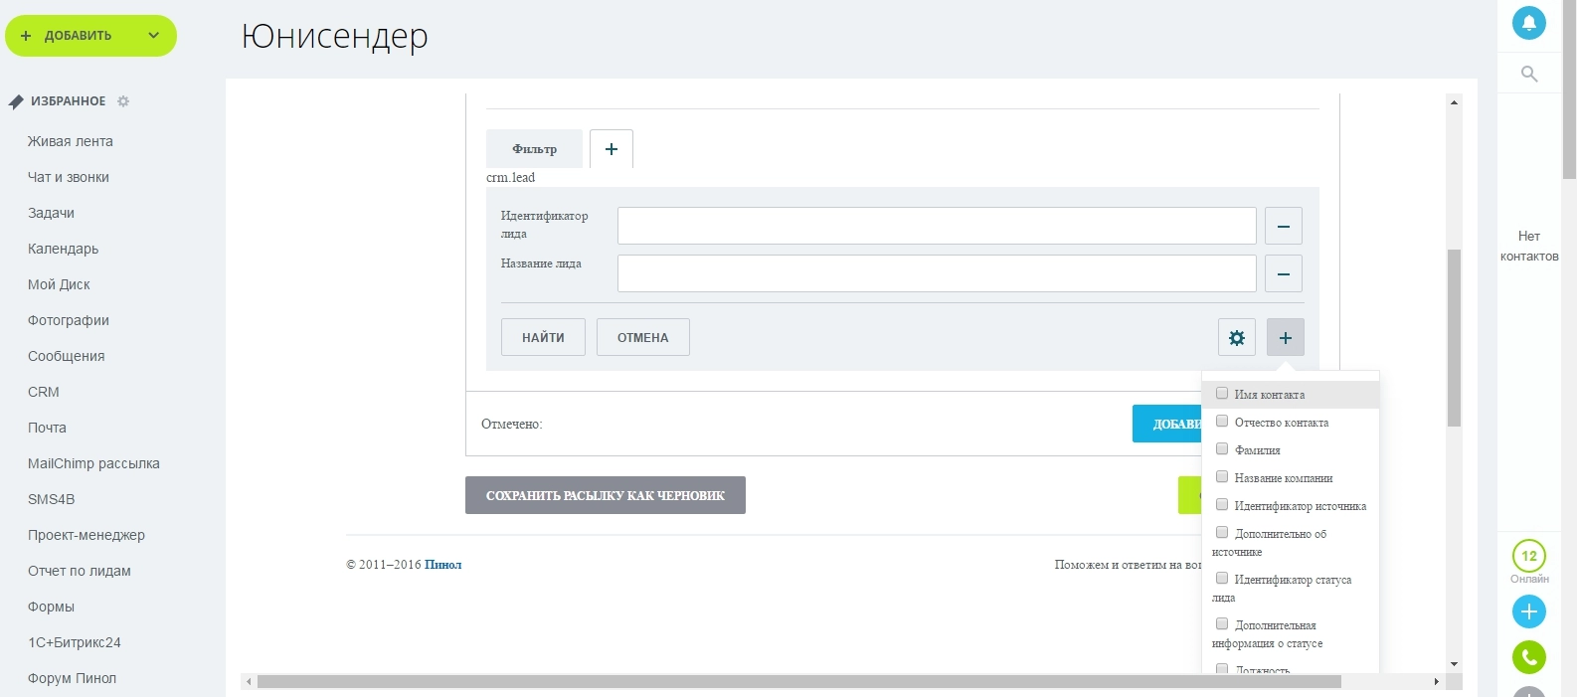
Task: Expand the Добавить dropdown arrow
Action: tap(153, 36)
